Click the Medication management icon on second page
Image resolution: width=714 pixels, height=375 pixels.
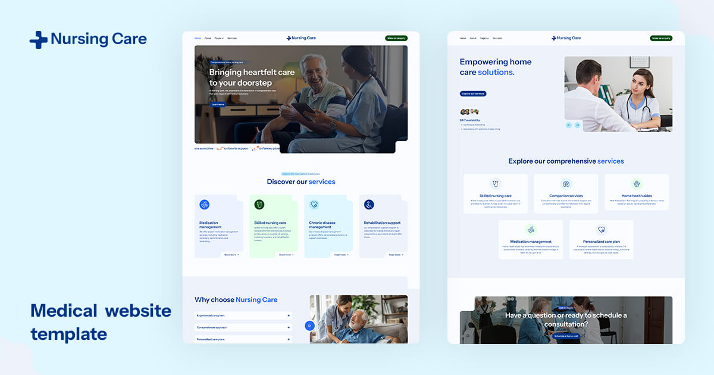[x=531, y=230]
